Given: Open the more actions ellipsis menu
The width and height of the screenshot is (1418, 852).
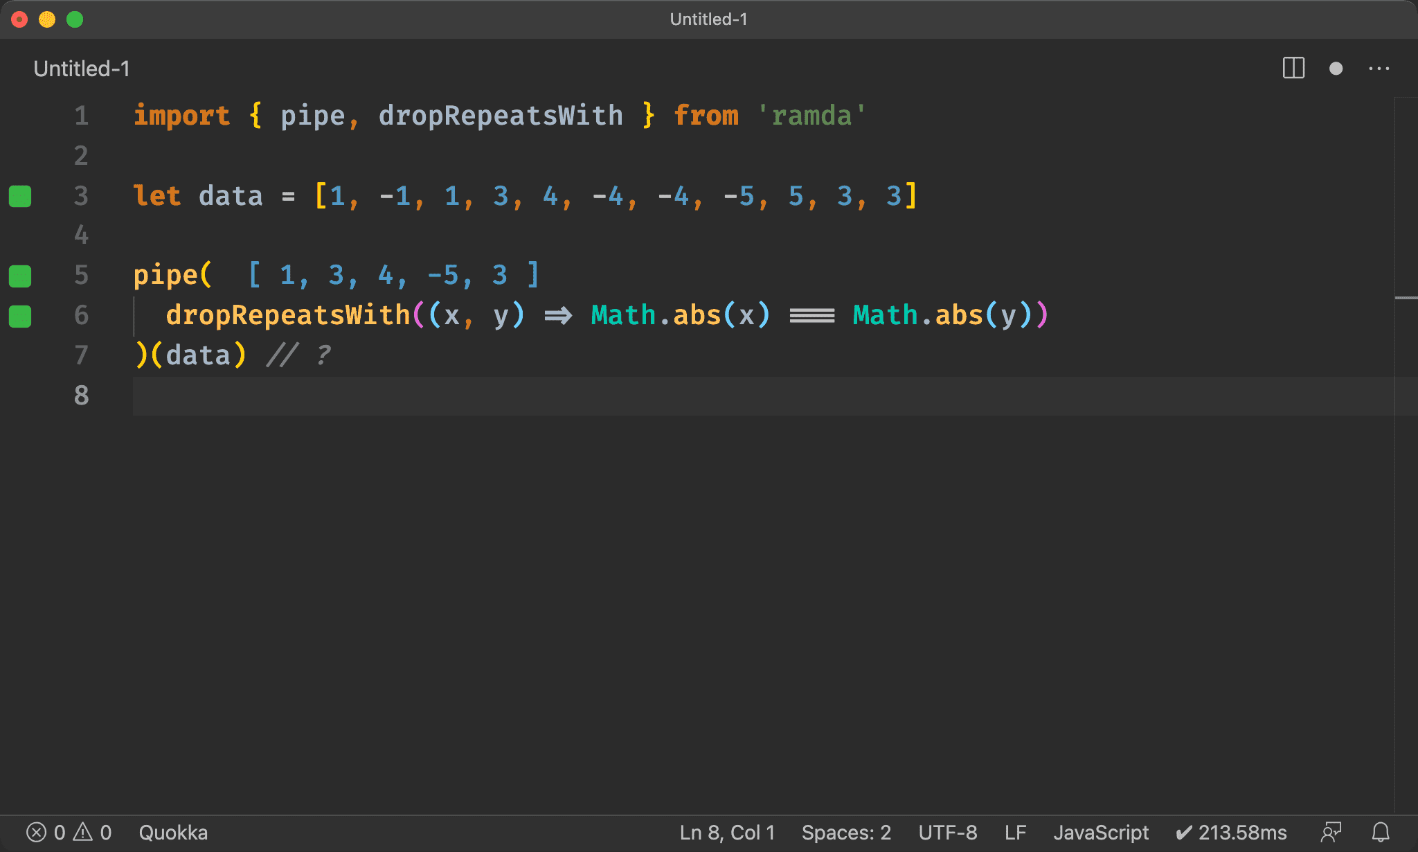Looking at the screenshot, I should 1379,69.
